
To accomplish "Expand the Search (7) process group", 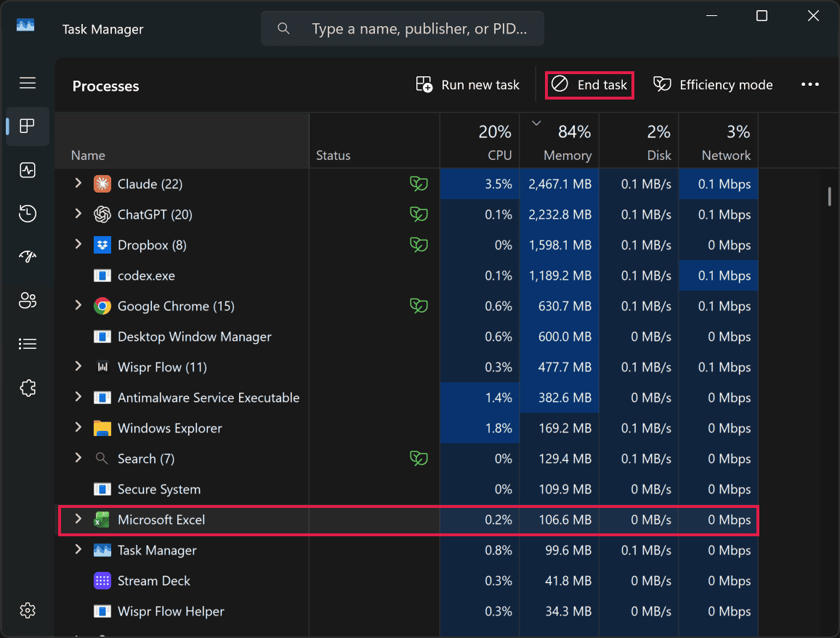I will pyautogui.click(x=78, y=458).
